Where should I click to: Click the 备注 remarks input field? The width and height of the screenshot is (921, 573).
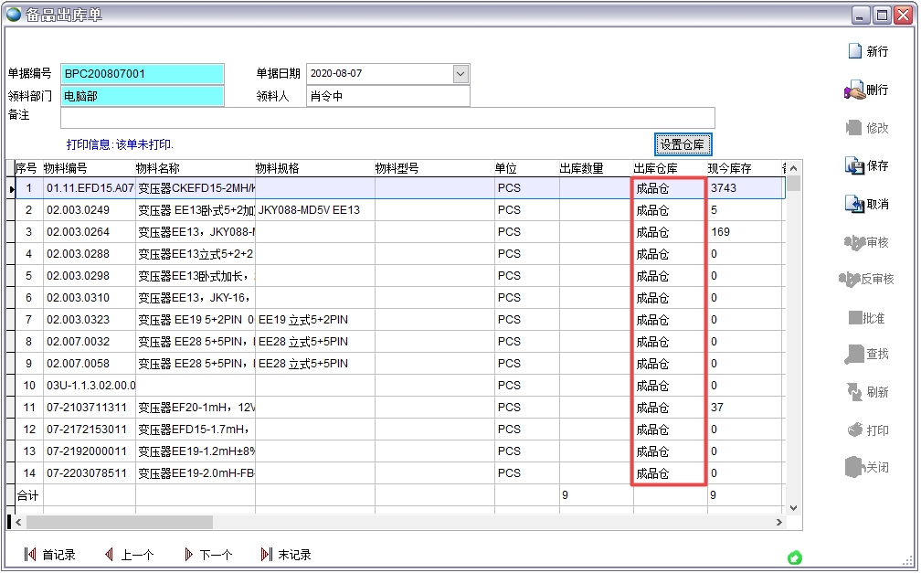(387, 118)
